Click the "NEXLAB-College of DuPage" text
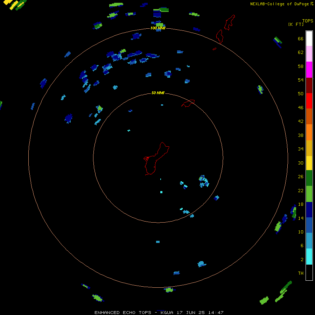315x315 pixels. tap(279, 4)
